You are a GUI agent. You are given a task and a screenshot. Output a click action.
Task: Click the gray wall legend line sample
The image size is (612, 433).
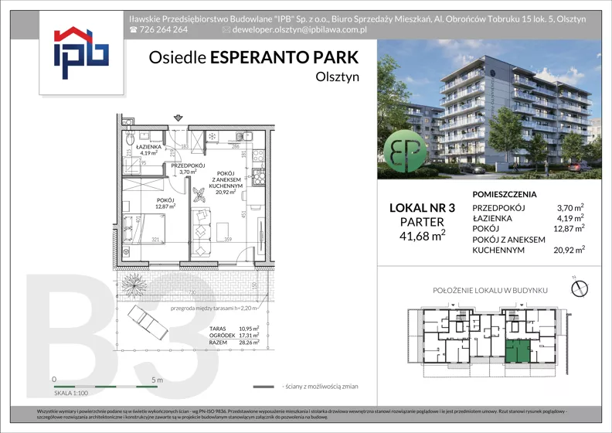coord(263,387)
